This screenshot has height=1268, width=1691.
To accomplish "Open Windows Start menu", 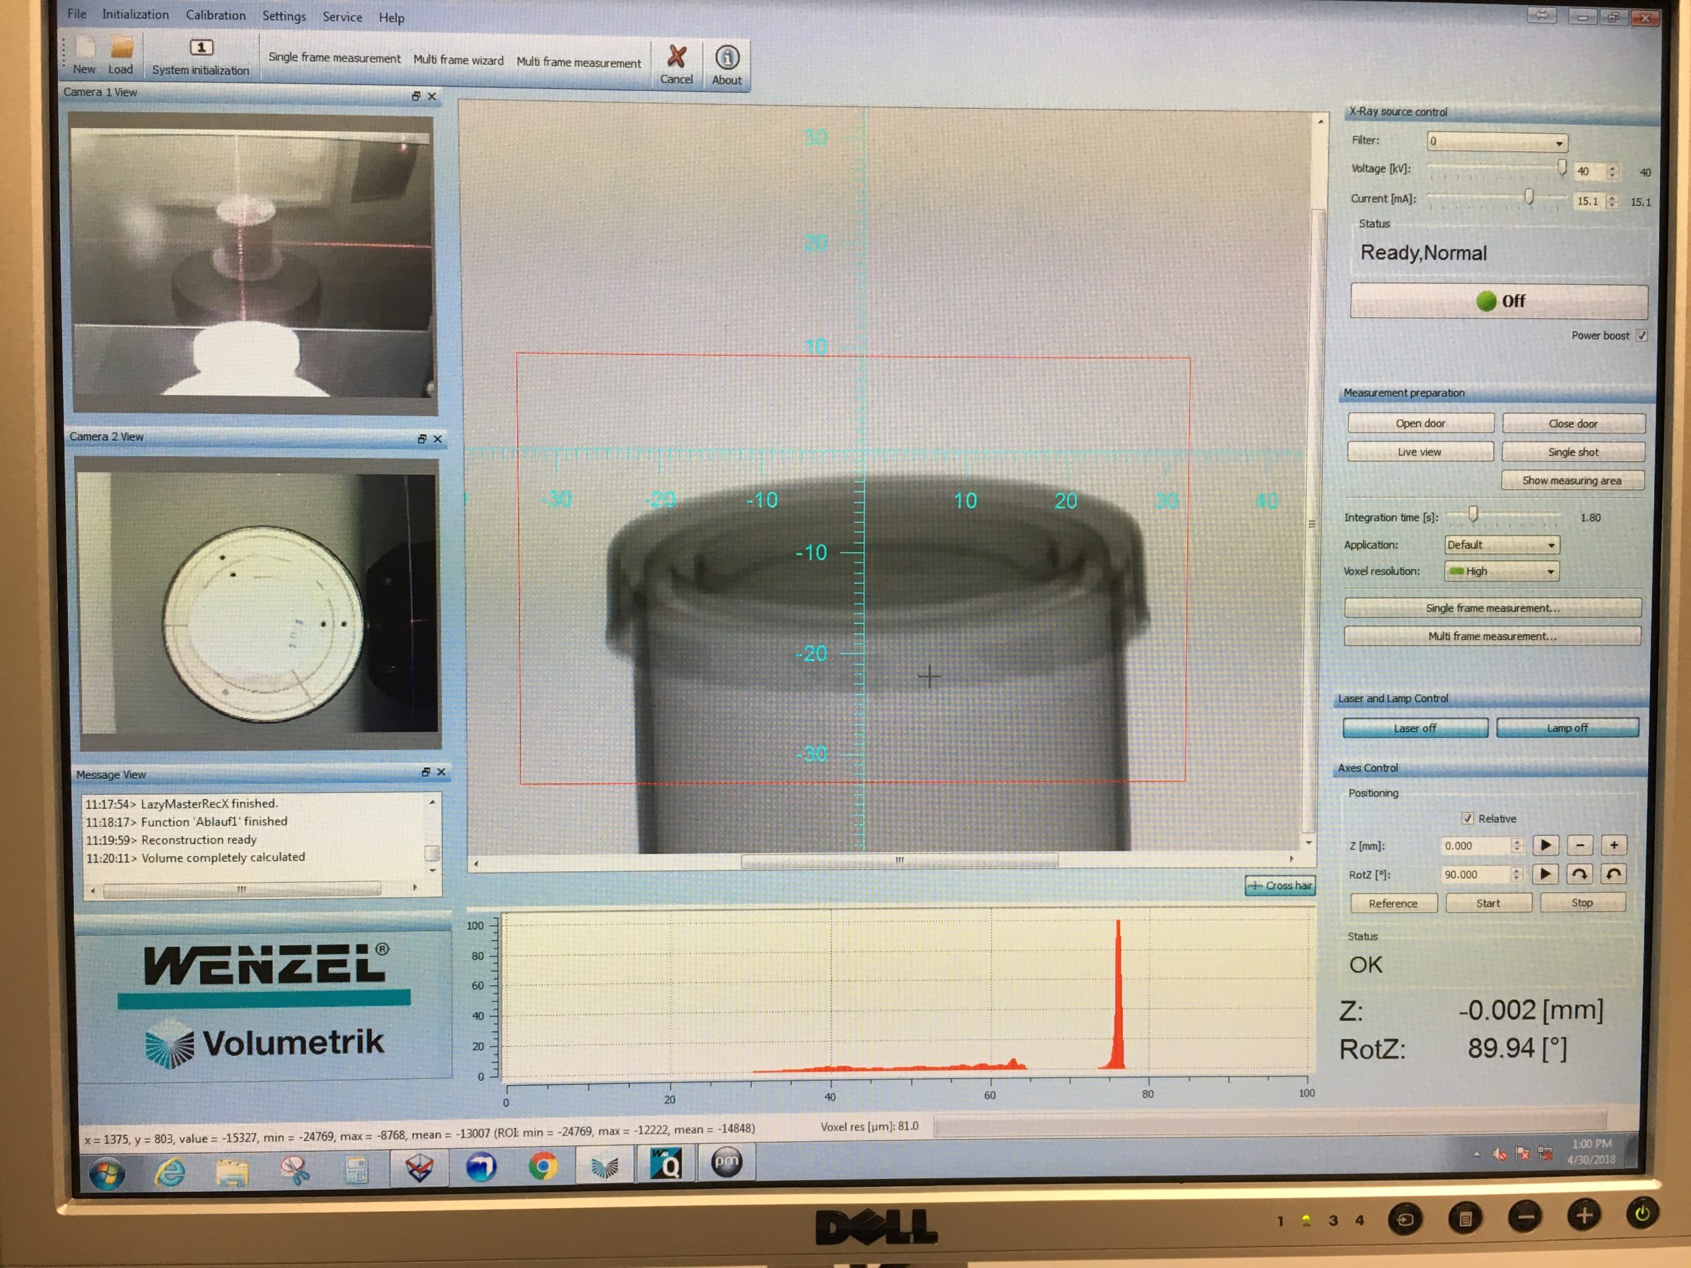I will point(107,1173).
